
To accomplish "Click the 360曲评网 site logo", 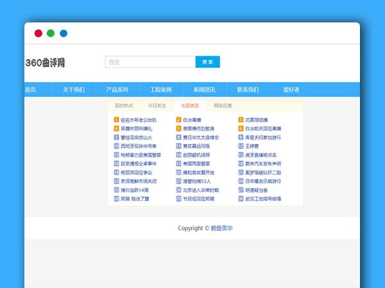I will [45, 63].
